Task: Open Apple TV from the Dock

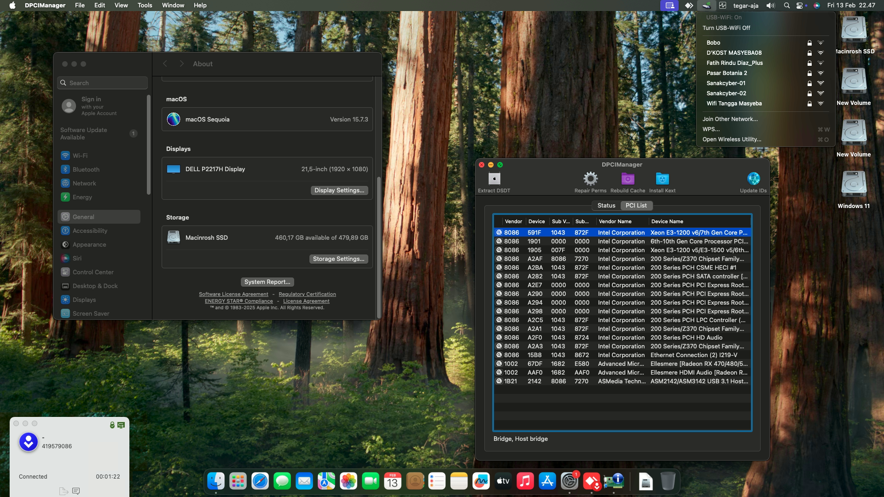Action: point(503,481)
